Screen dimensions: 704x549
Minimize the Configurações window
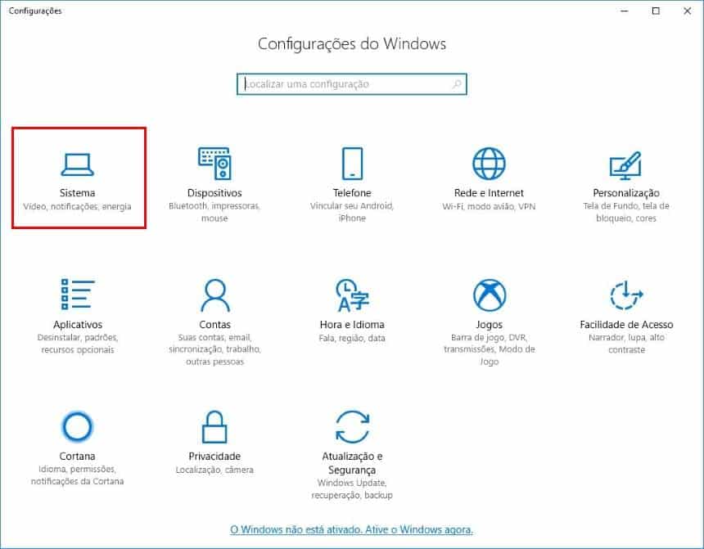[x=625, y=11]
